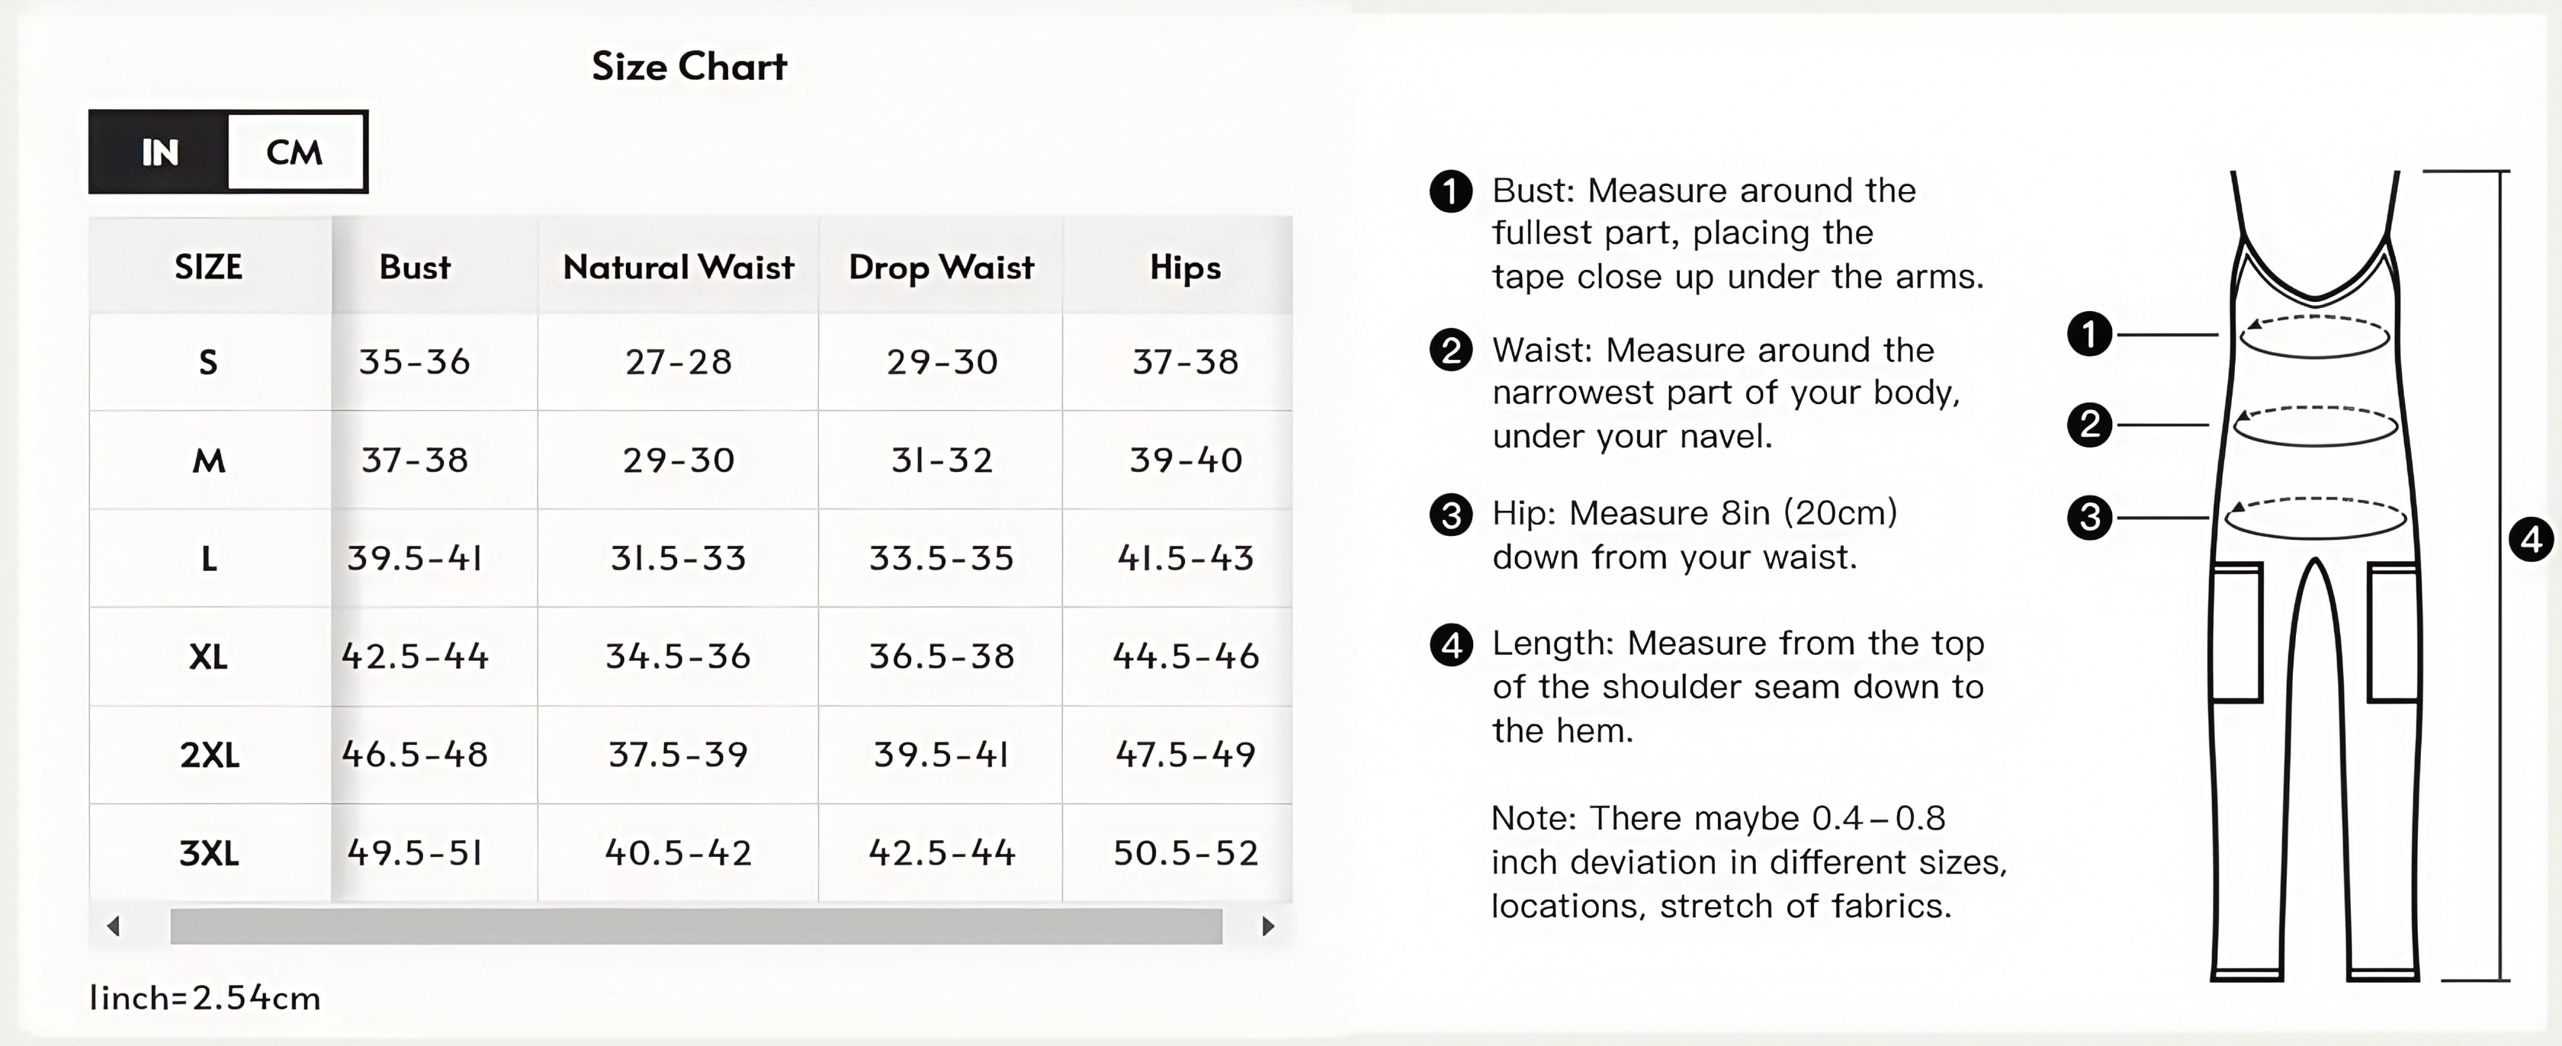
Task: Select the Natural Waist column header
Action: [679, 267]
